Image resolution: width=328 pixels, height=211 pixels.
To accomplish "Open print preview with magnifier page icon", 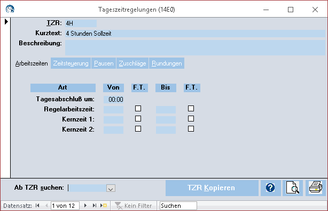I will [292, 188].
